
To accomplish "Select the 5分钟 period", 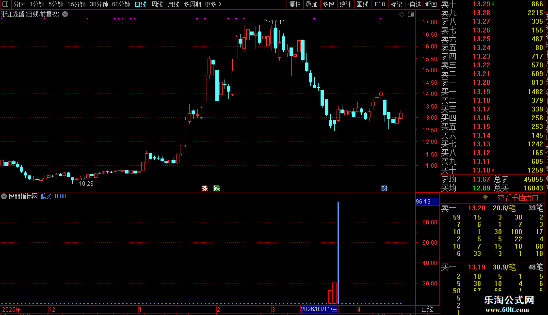I will coord(56,4).
